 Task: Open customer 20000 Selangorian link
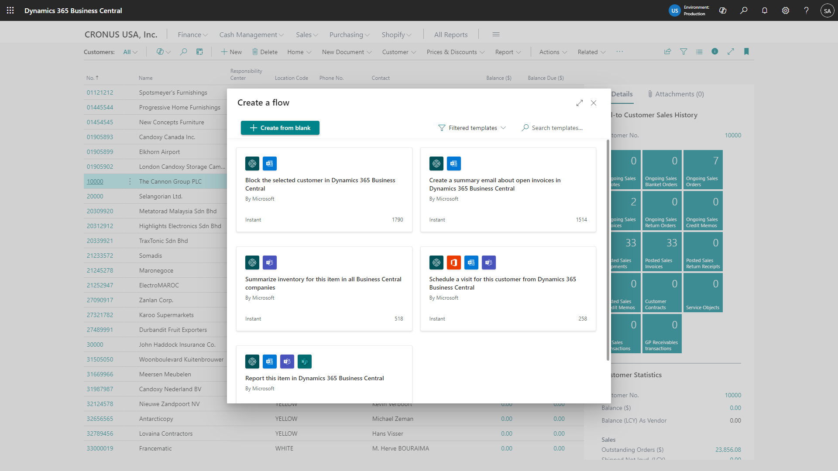coord(95,196)
